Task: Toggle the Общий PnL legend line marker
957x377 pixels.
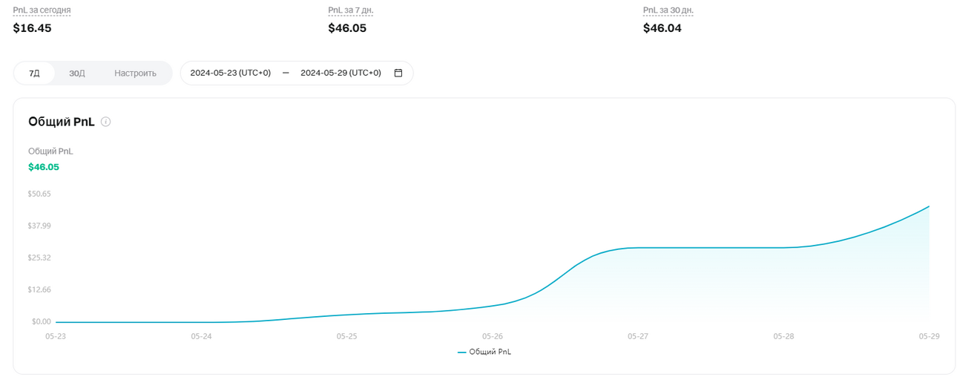Action: click(462, 352)
